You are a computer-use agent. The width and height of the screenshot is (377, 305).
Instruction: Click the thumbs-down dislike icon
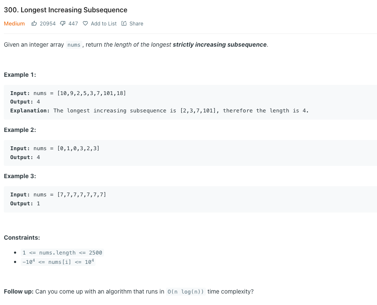coord(63,23)
